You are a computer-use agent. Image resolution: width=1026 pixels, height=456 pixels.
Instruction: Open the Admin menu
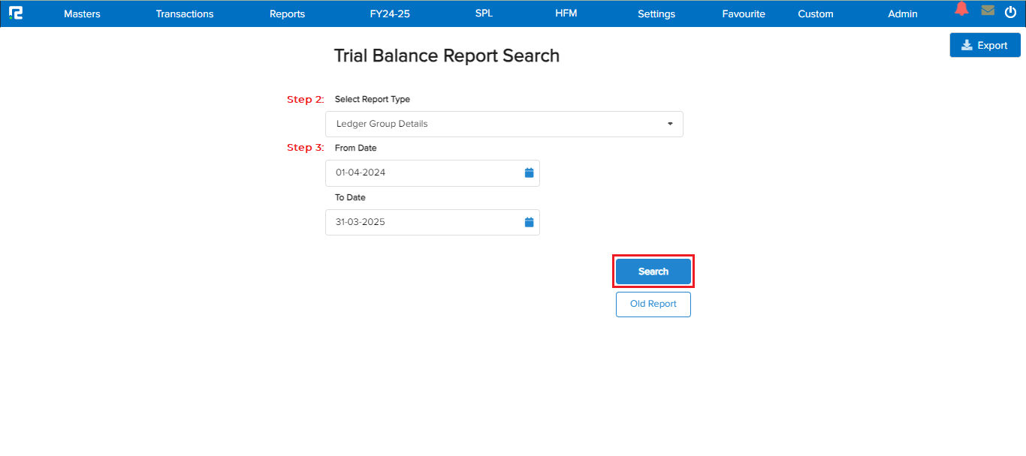[x=902, y=13]
